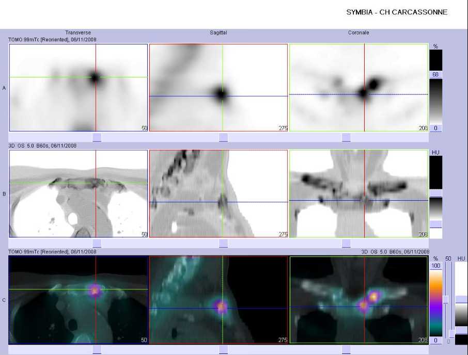This screenshot has height=355, width=468.
Task: Click the 3D OS 5.0 B60s label above row B
Action: pyautogui.click(x=42, y=146)
